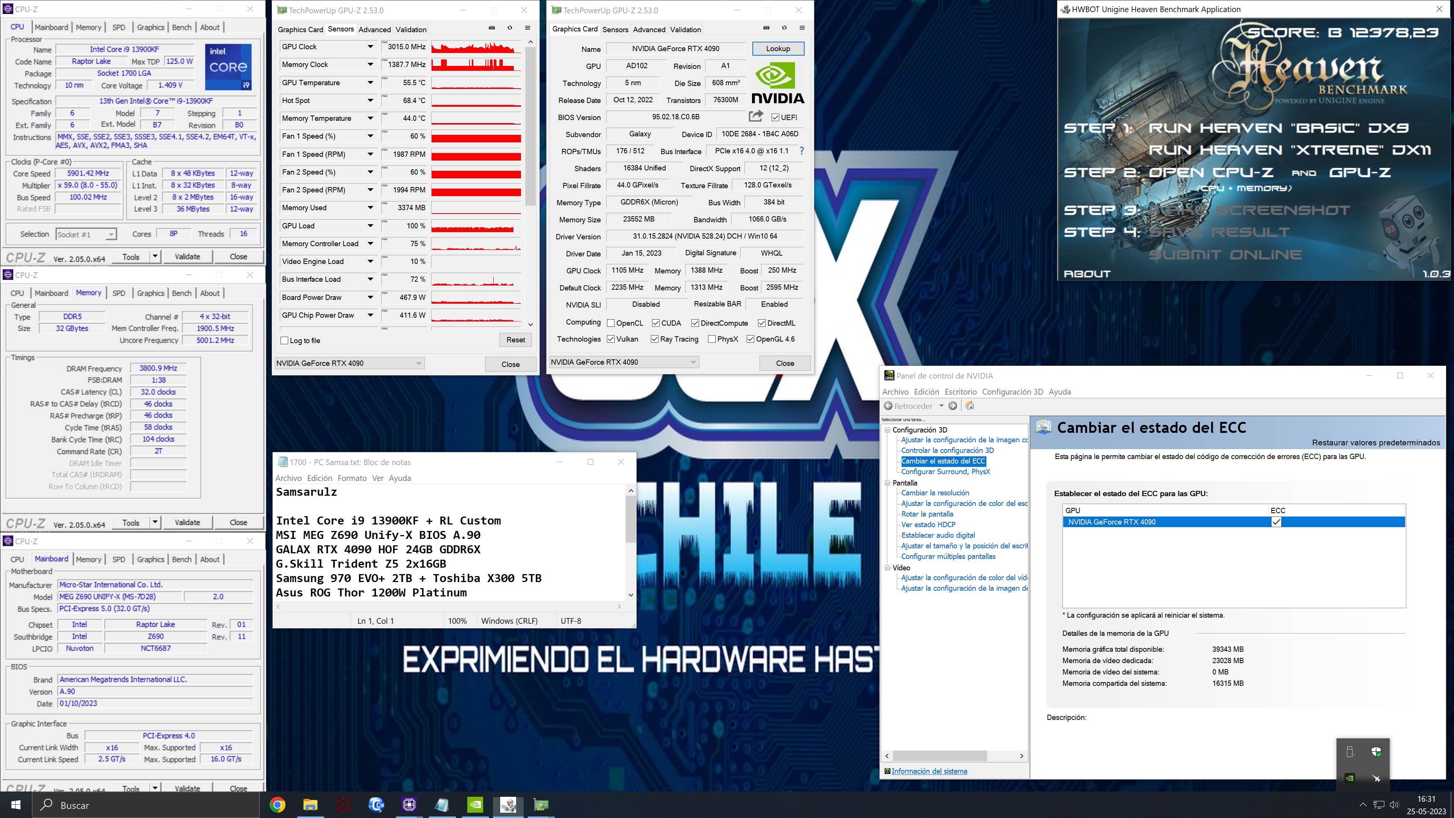Click green NVIDIA icon on taskbar
This screenshot has height=818, width=1454.
coord(475,805)
